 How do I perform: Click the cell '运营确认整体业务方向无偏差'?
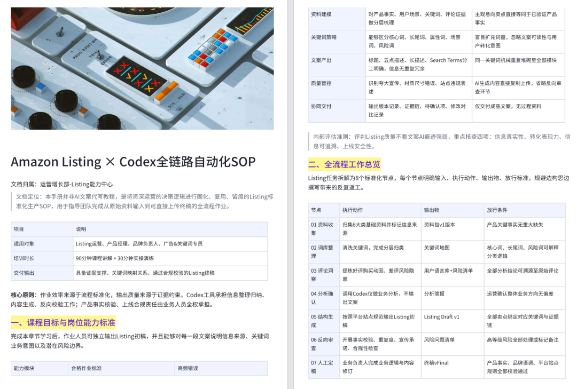point(525,298)
